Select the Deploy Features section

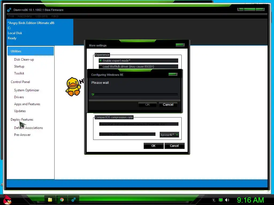tap(22, 120)
